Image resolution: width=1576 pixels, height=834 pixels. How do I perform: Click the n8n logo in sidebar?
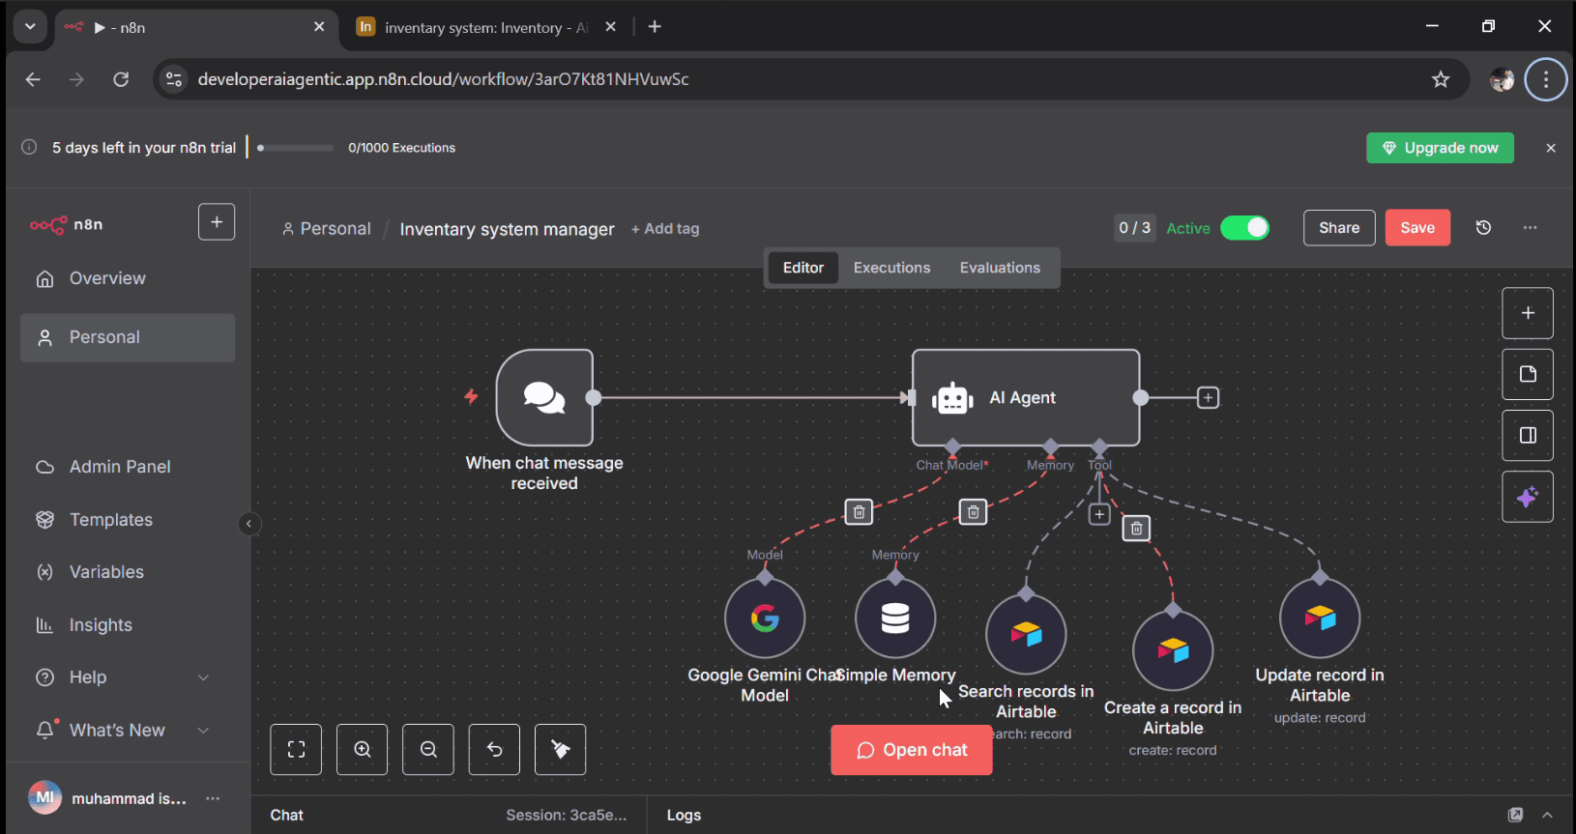[x=66, y=224]
